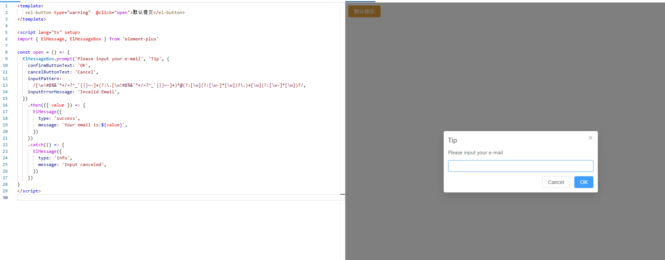Click the '.catch(() => {' code line
The image size is (665, 260).
(x=46, y=145)
